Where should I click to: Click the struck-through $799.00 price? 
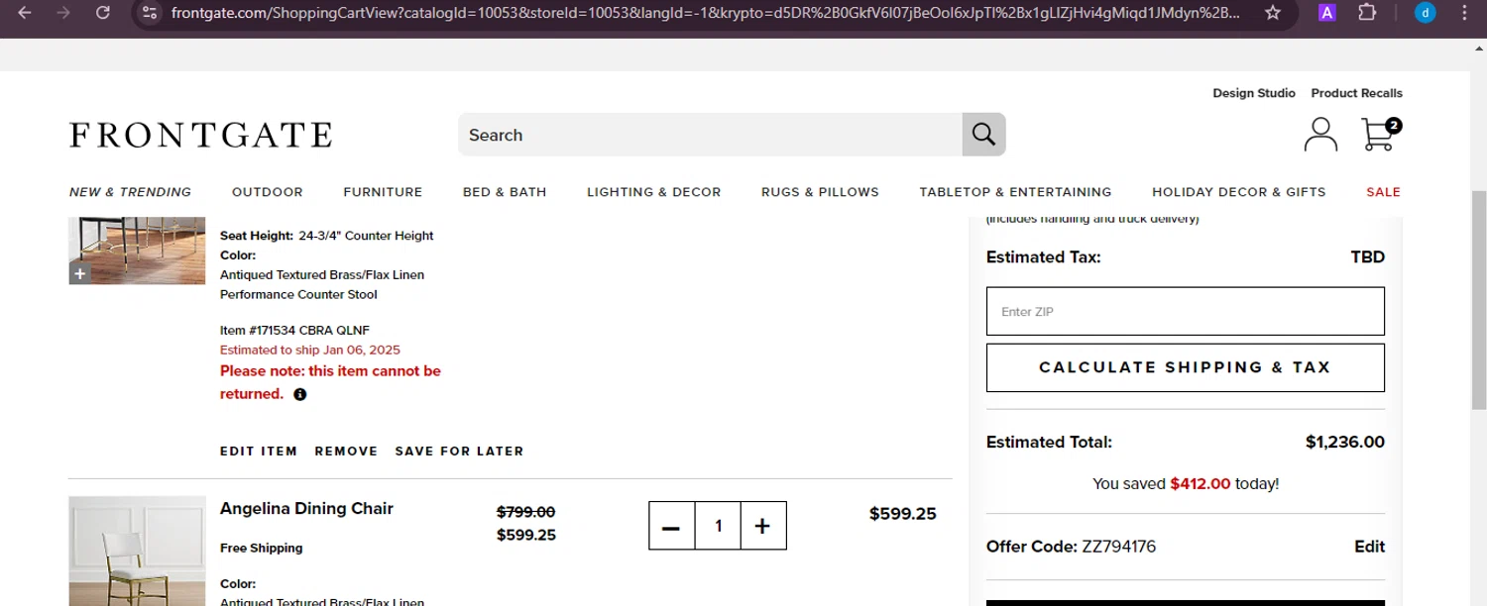point(525,512)
